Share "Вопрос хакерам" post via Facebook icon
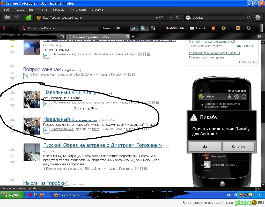This screenshot has width=265, height=207. 129,75
